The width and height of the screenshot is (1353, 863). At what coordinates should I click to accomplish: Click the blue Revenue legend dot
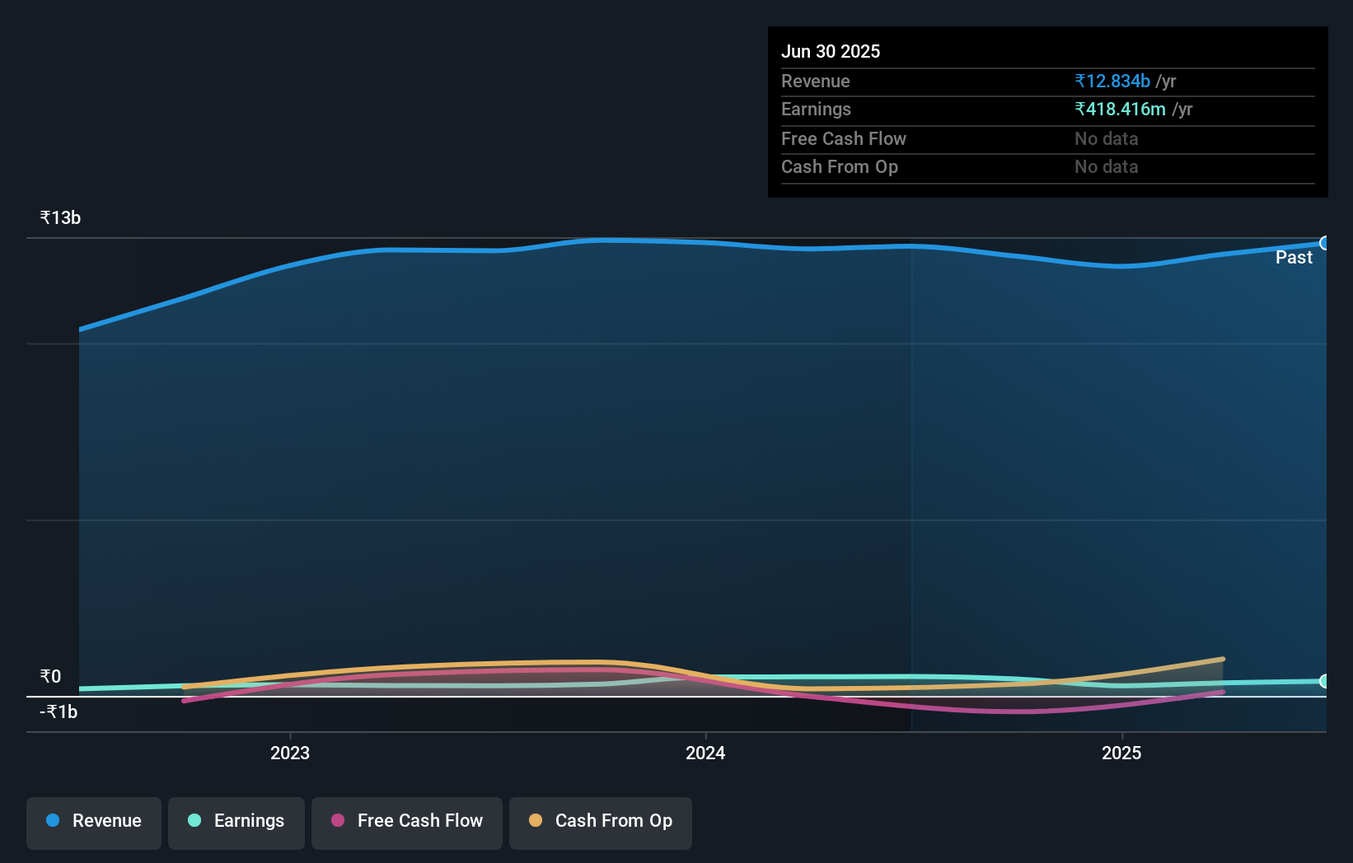pyautogui.click(x=53, y=820)
